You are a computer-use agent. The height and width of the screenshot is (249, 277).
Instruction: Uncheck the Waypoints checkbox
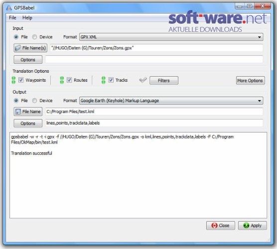[21, 80]
